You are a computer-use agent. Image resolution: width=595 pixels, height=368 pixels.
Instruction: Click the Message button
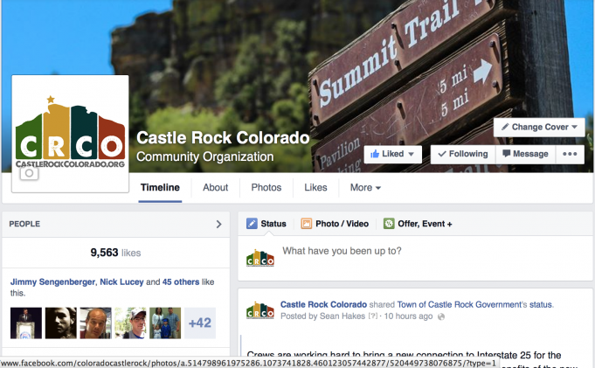point(526,154)
